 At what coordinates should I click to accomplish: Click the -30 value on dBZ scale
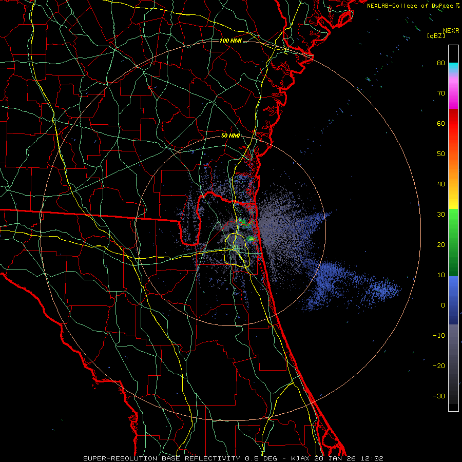[x=439, y=396]
